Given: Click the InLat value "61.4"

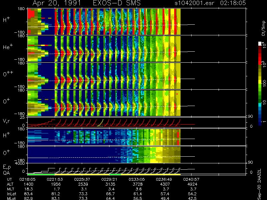Looking at the screenshot, I should (x=138, y=194).
